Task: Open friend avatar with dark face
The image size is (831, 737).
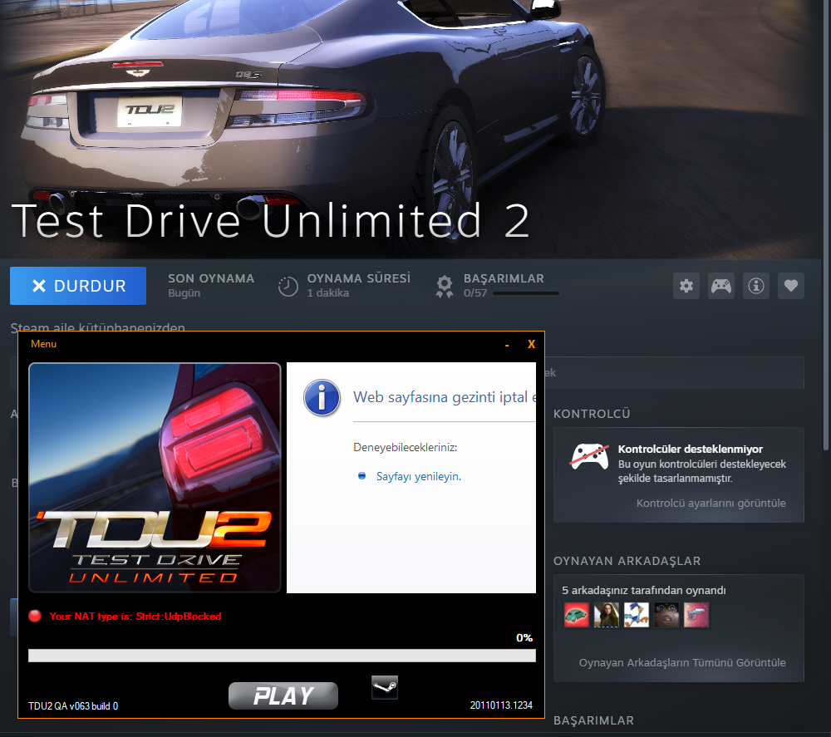Action: click(666, 615)
